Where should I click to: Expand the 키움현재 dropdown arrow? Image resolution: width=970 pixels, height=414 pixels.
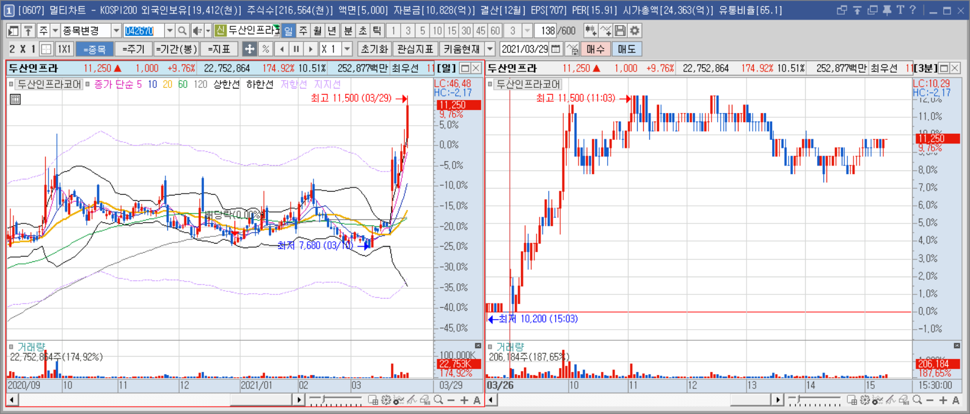tap(490, 49)
